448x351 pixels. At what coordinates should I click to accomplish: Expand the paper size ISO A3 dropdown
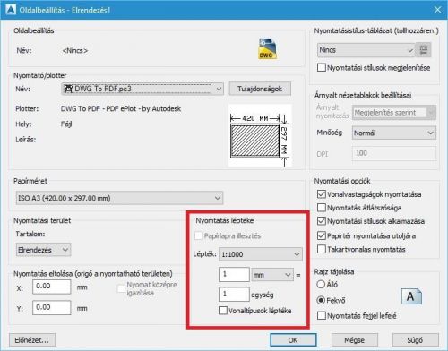[119, 198]
